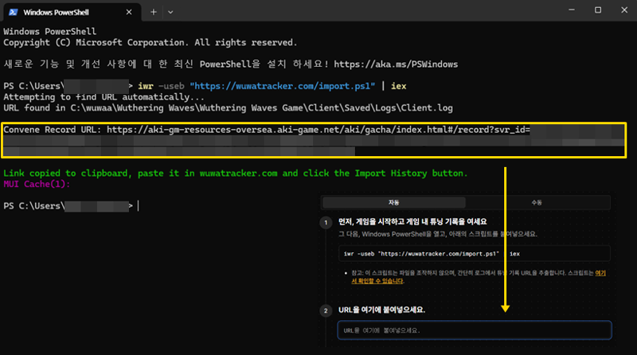Click the active prompt line 'PS C:\Users\' at bottom
This screenshot has height=355, width=637.
[71, 206]
